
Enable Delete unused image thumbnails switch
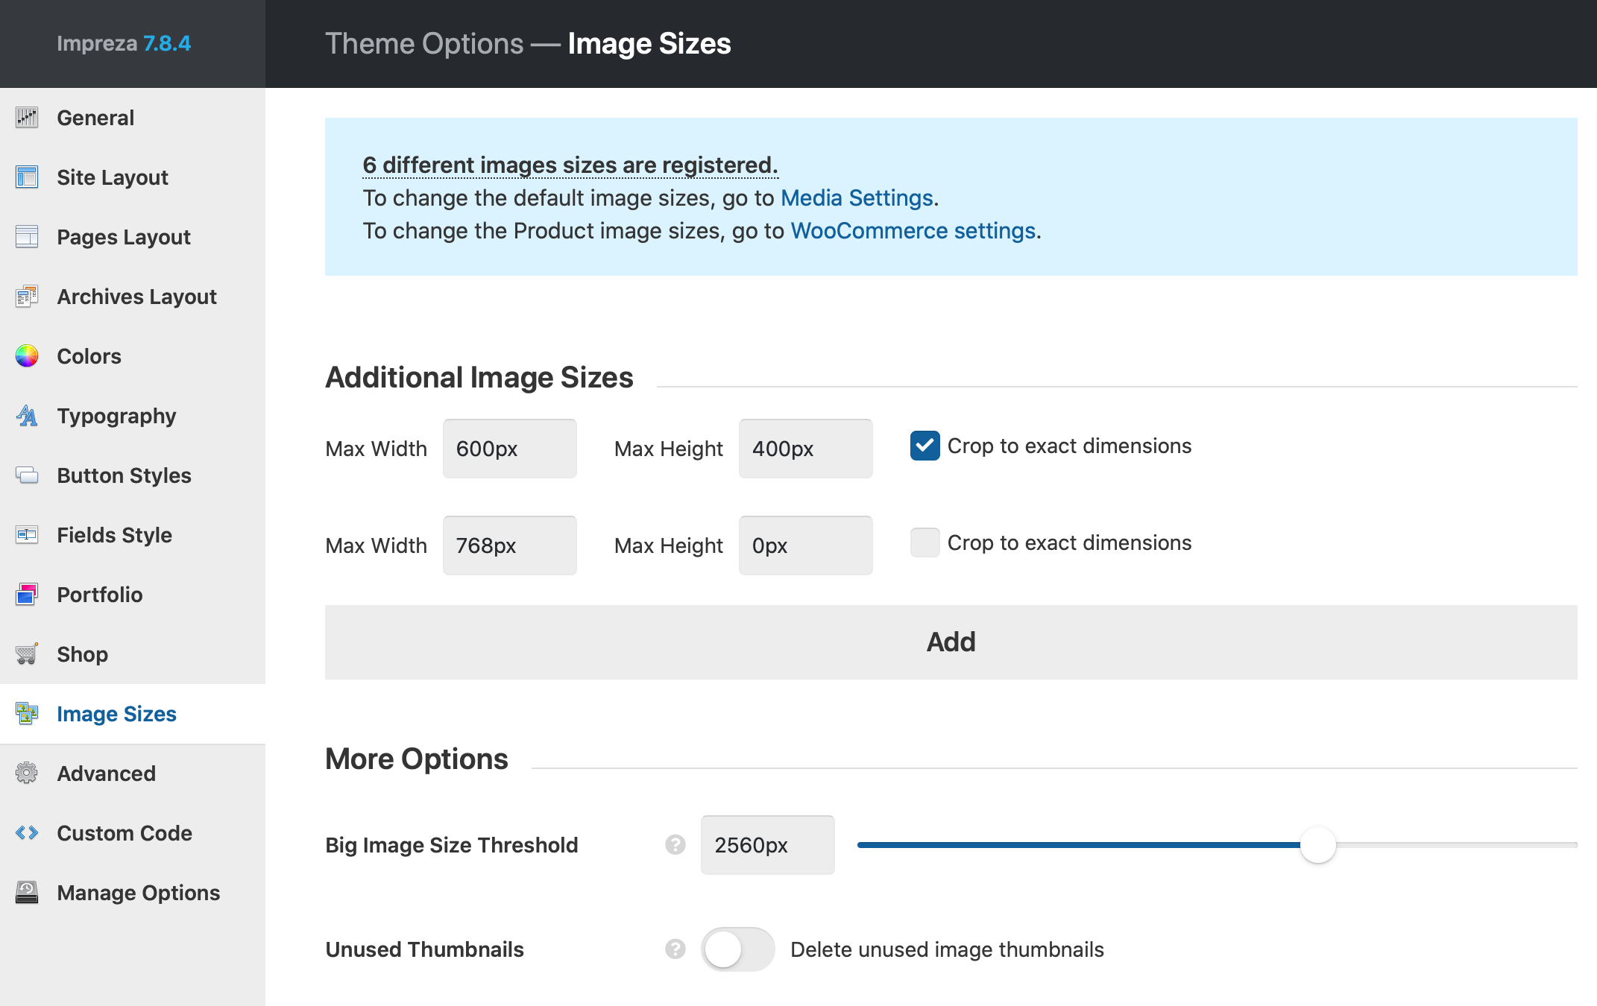coord(738,949)
